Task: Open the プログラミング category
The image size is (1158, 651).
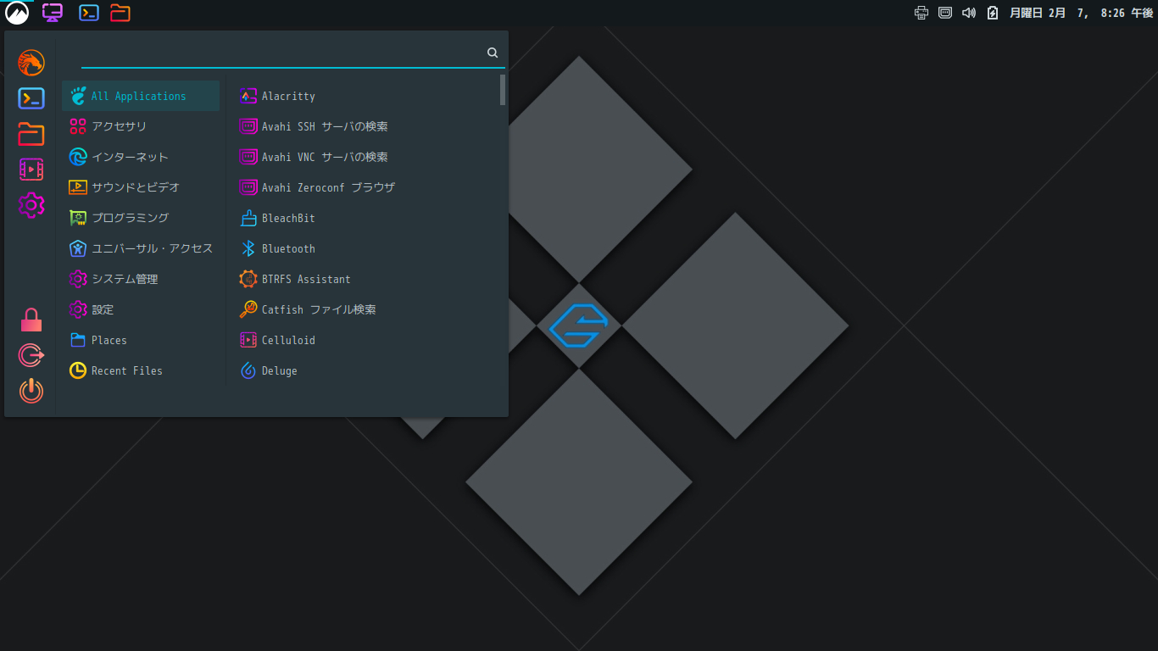Action: (141, 218)
